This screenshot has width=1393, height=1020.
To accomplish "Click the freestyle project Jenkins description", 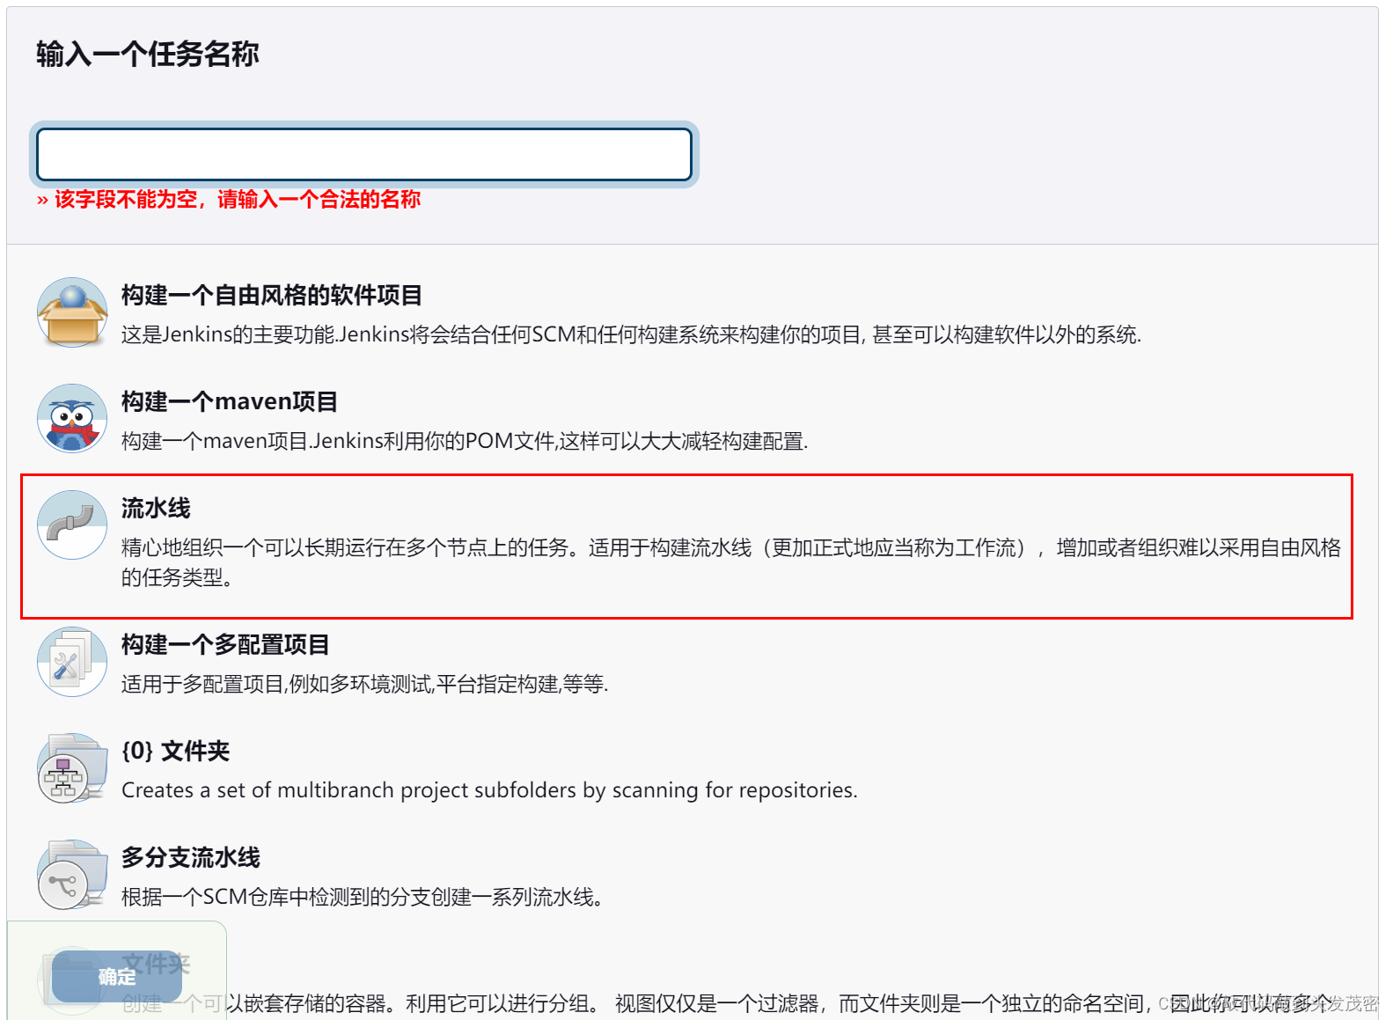I will 631,334.
